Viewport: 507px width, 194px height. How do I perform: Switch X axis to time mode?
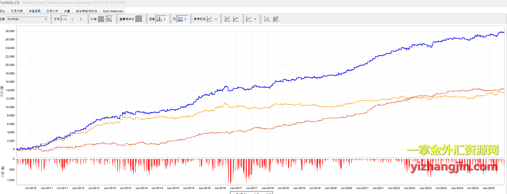[x=110, y=19]
